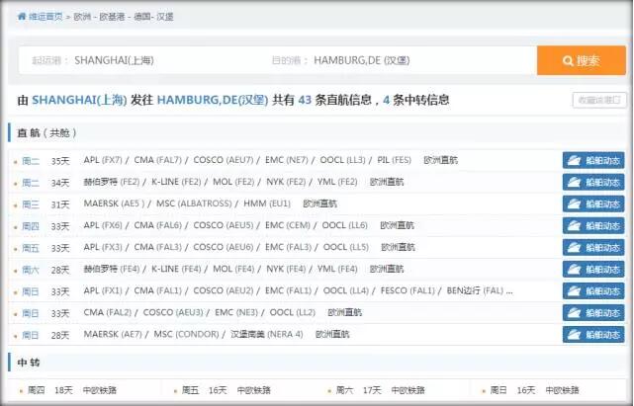Click 欧洲 in the breadcrumb
This screenshot has height=406, width=634.
[82, 17]
